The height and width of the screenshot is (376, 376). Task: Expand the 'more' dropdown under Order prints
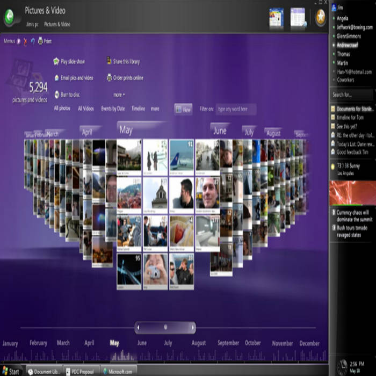(119, 95)
